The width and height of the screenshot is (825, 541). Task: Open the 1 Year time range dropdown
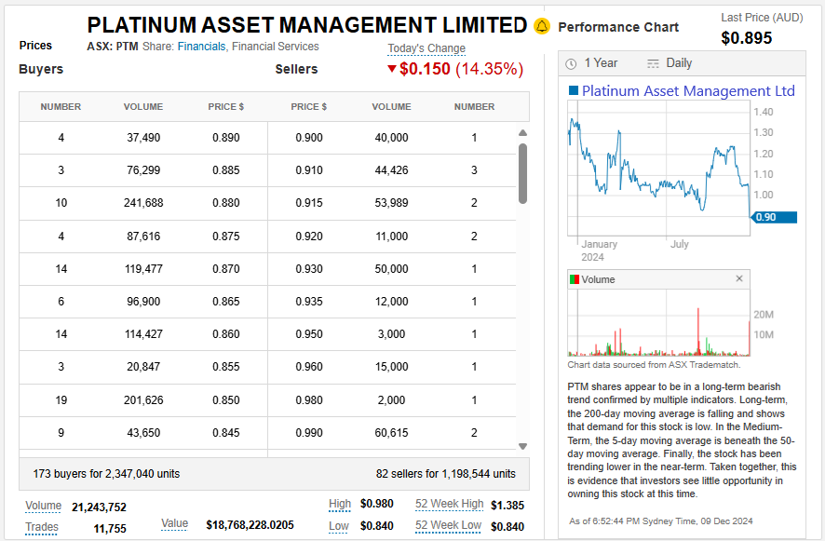(601, 63)
